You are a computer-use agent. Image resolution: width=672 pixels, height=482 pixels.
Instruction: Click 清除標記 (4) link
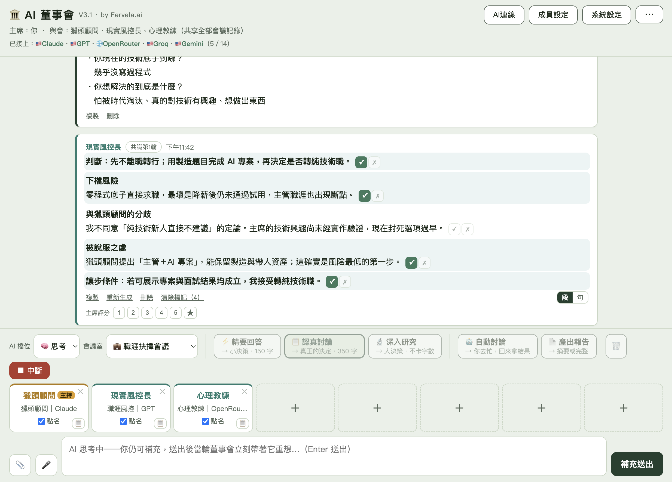182,297
